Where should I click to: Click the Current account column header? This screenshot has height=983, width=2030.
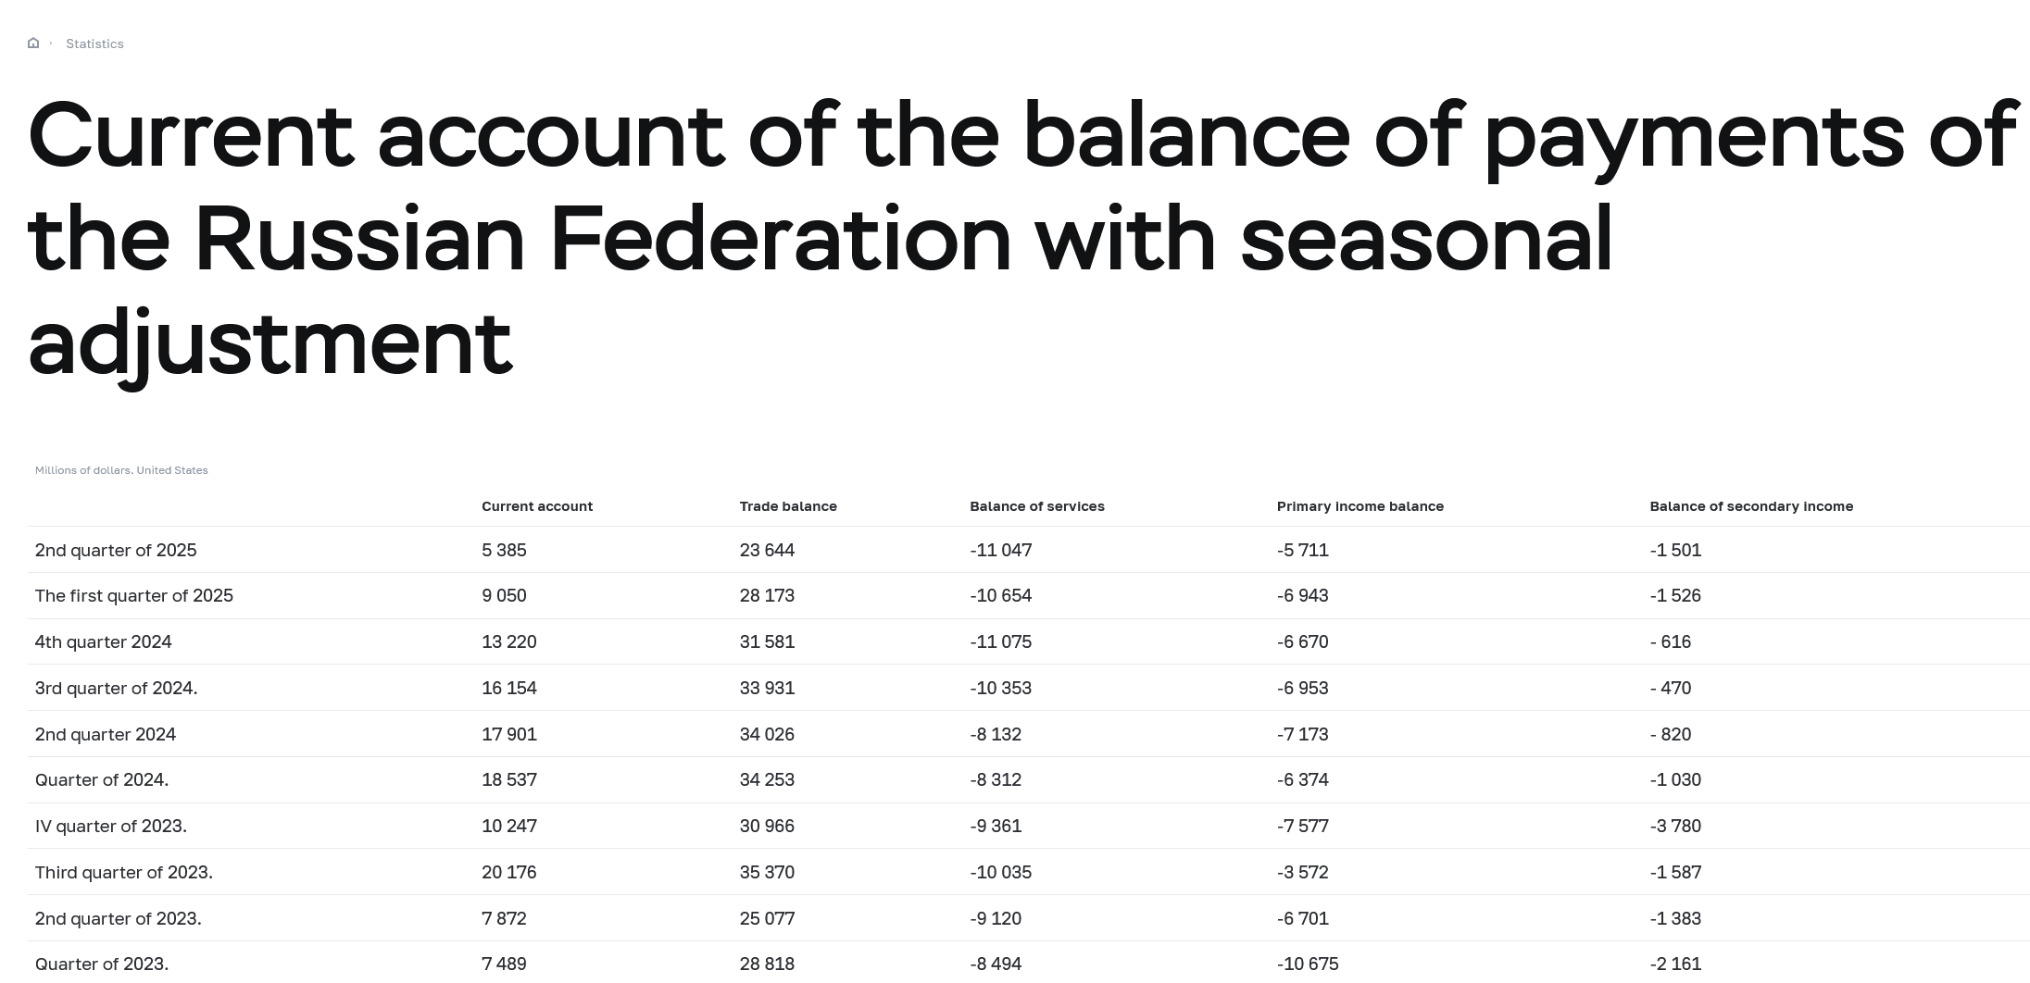click(537, 506)
